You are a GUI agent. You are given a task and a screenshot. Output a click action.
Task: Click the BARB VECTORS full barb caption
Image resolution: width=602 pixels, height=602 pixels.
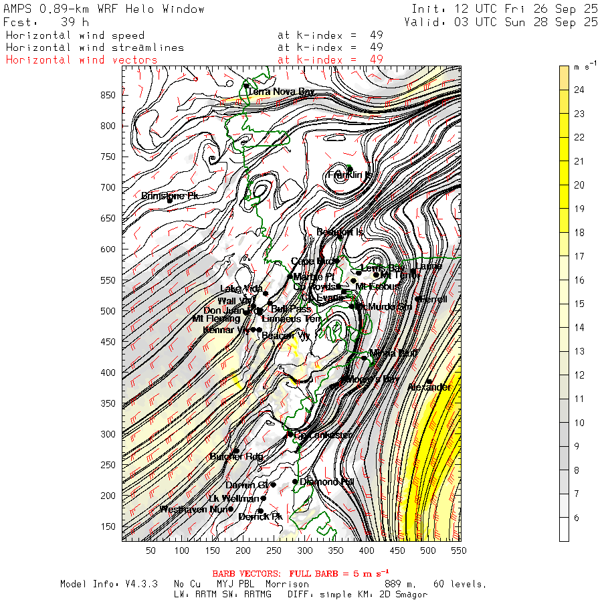coord(291,574)
